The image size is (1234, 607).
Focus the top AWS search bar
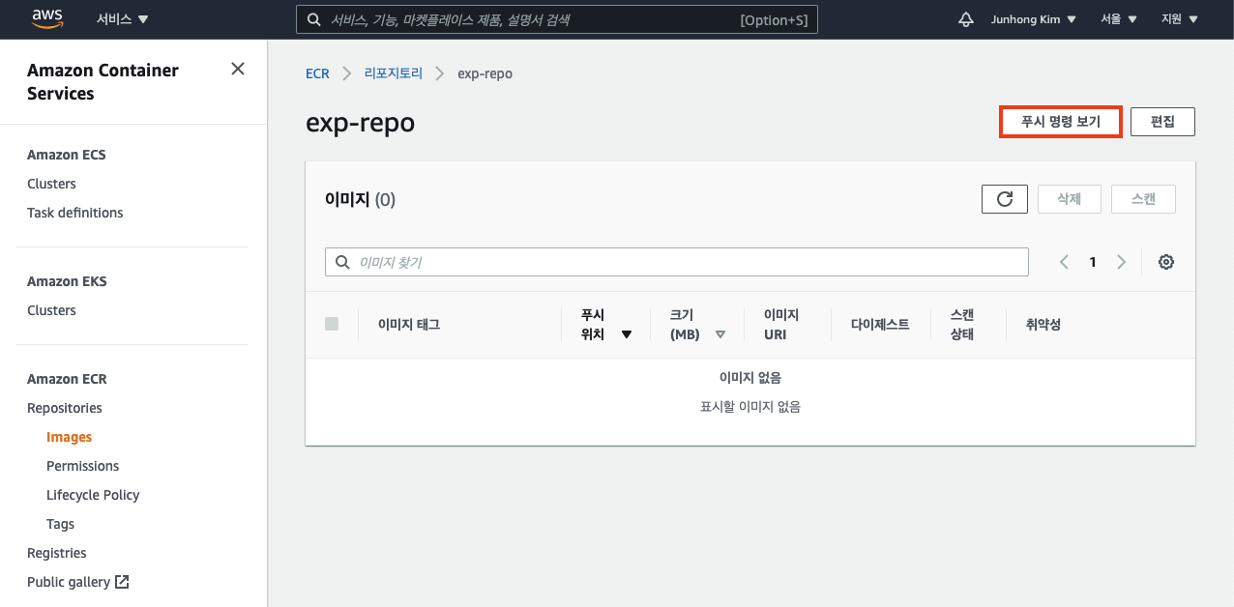pyautogui.click(x=557, y=19)
